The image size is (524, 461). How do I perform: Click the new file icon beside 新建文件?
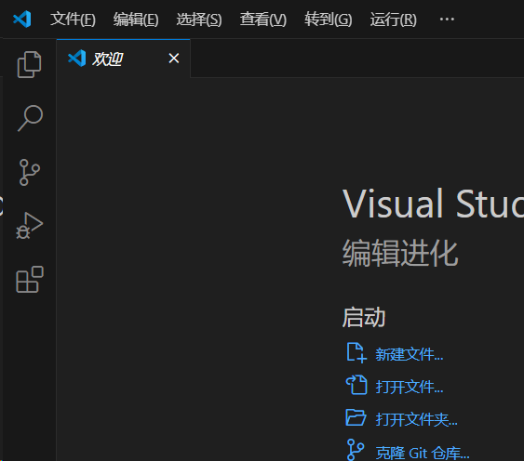click(356, 352)
